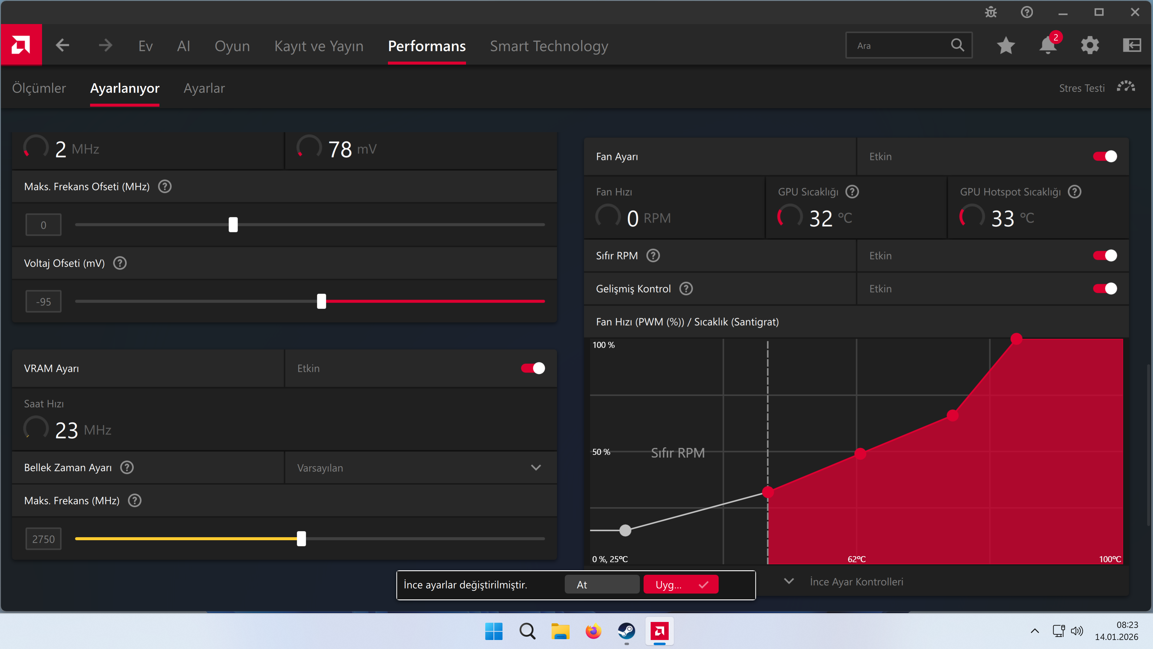Disable Gelişmiş Kontrol toggle
This screenshot has width=1153, height=649.
(x=1105, y=288)
